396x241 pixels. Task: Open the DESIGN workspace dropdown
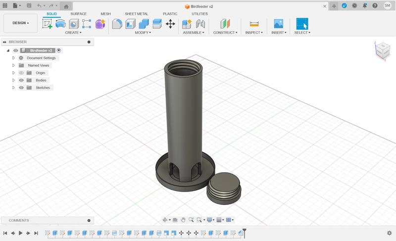point(20,23)
